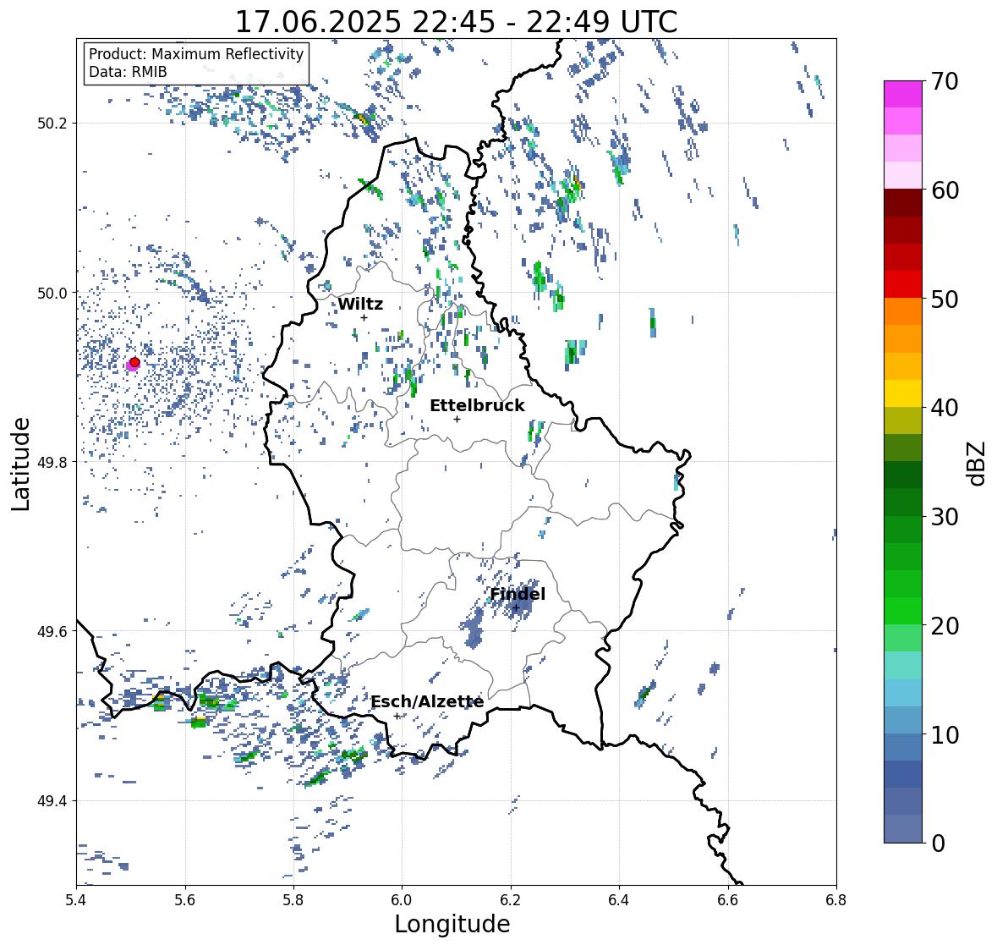Viewport: 997px width, 945px height.
Task: Click the title '17.06.2025 22:45 - 22:49 UTC'
Action: click(456, 22)
